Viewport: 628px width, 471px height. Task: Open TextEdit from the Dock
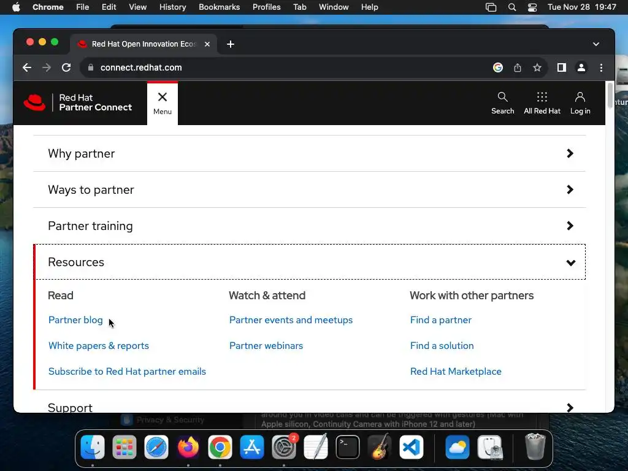316,447
